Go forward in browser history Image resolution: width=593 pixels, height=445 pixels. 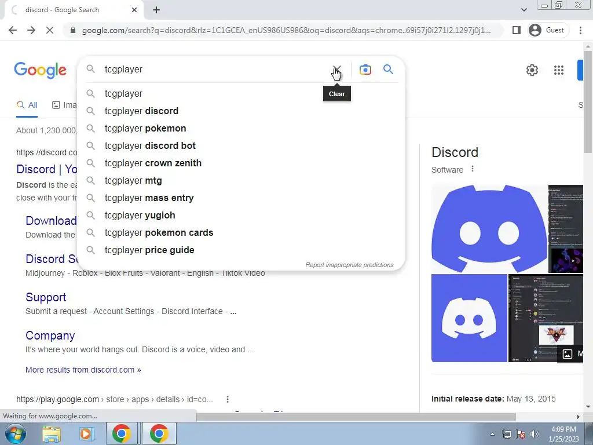point(31,30)
